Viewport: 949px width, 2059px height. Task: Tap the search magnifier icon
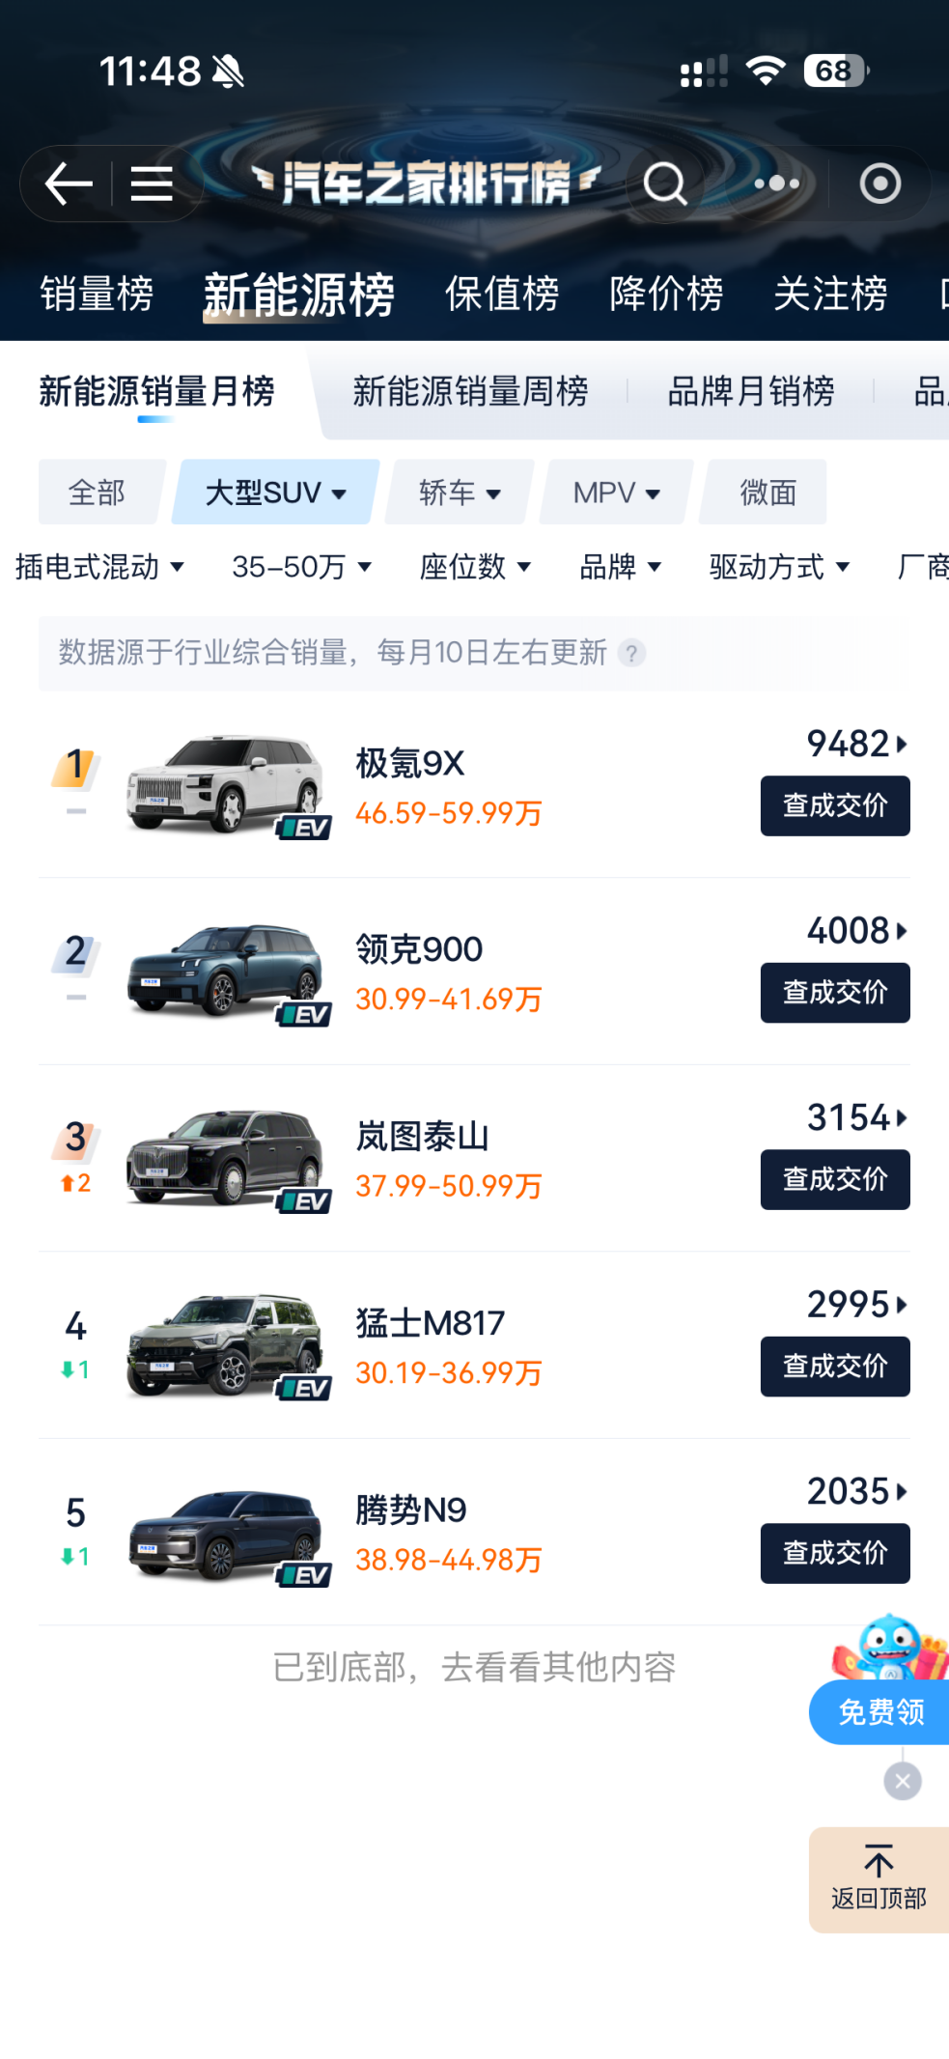665,183
